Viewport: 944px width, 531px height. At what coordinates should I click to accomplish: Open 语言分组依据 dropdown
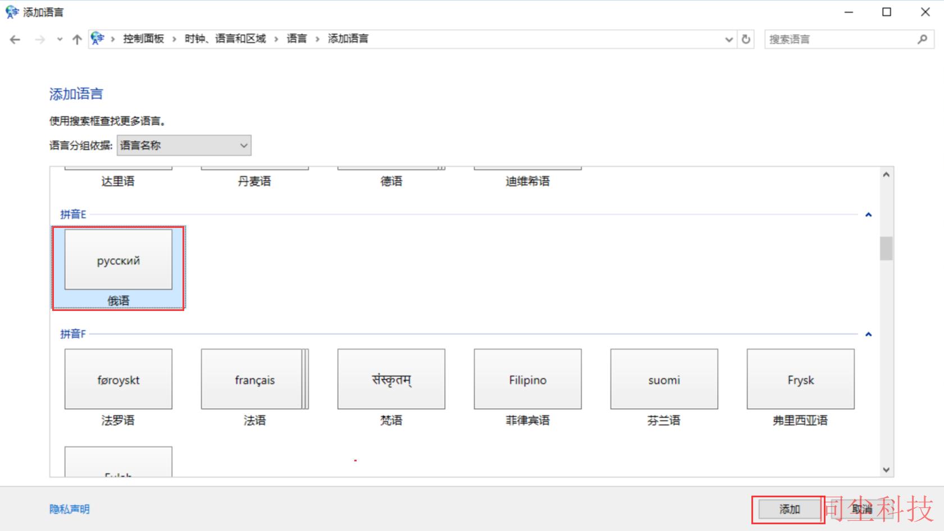pyautogui.click(x=184, y=145)
